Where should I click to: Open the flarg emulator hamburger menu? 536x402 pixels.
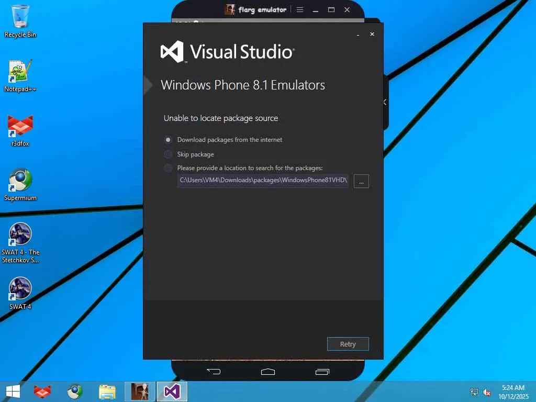300,9
